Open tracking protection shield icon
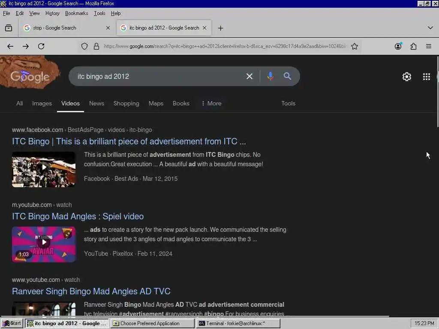This screenshot has height=329, width=439. pos(84,46)
